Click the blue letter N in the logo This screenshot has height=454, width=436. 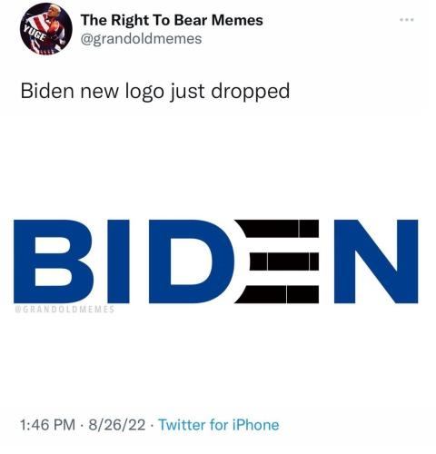376,262
